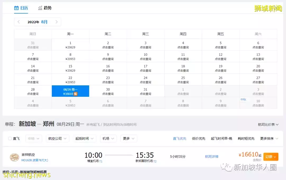Select the August 15 date priced ¥20629
This screenshot has height=180, width=286.
tap(70, 68)
